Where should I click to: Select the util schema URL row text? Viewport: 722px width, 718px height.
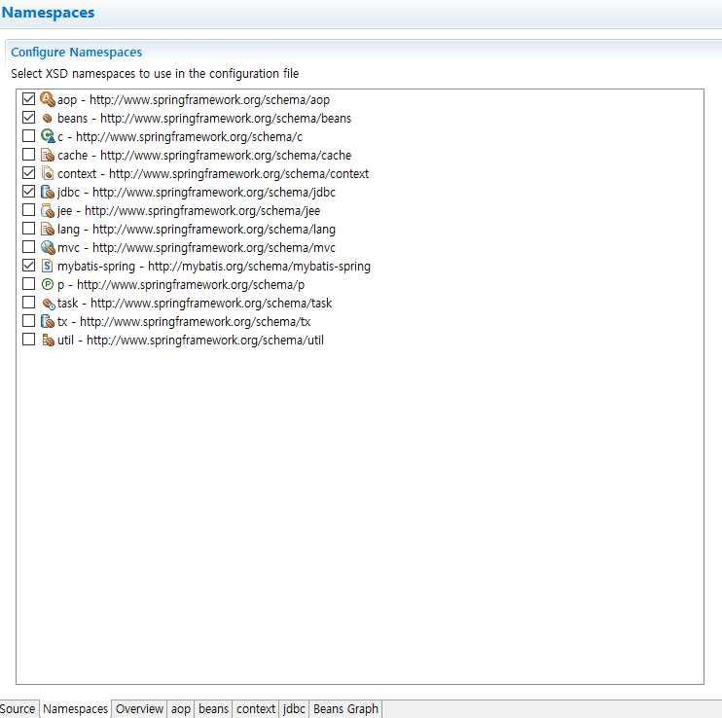coord(191,341)
